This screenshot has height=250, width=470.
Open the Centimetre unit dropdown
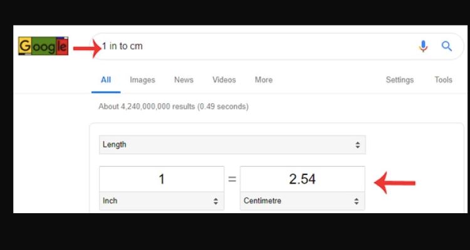point(302,201)
